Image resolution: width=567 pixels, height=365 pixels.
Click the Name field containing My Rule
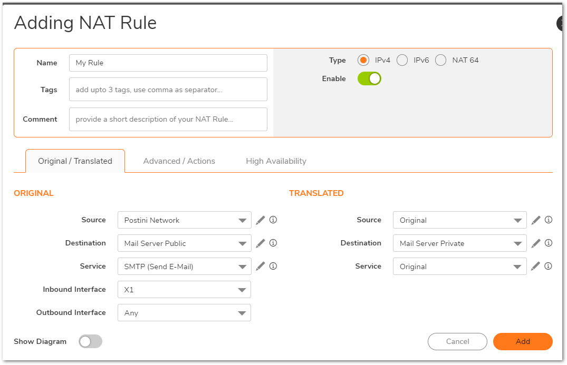click(168, 63)
